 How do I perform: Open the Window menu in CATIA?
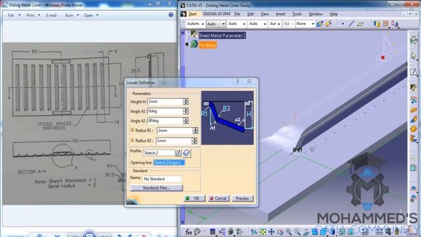tap(316, 14)
